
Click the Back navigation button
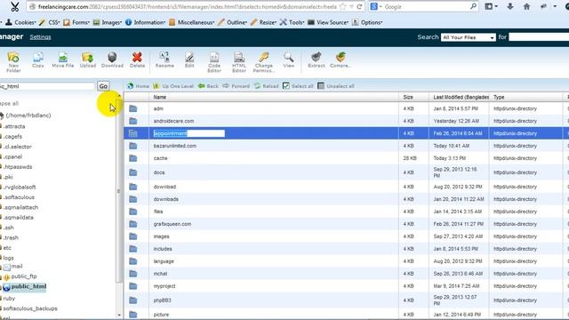click(x=208, y=86)
